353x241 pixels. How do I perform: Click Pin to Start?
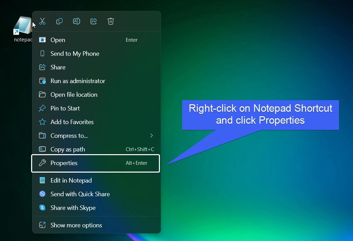[96, 108]
